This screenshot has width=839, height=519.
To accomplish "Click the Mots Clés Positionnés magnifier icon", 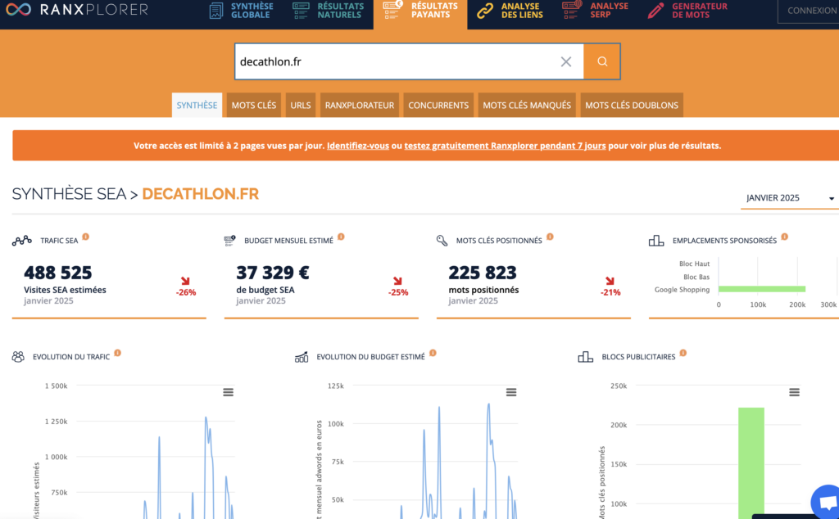I will pos(442,241).
